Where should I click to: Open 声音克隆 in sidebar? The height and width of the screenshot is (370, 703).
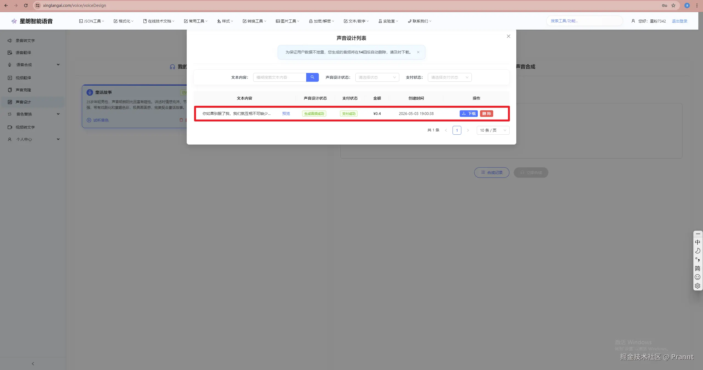click(33, 90)
